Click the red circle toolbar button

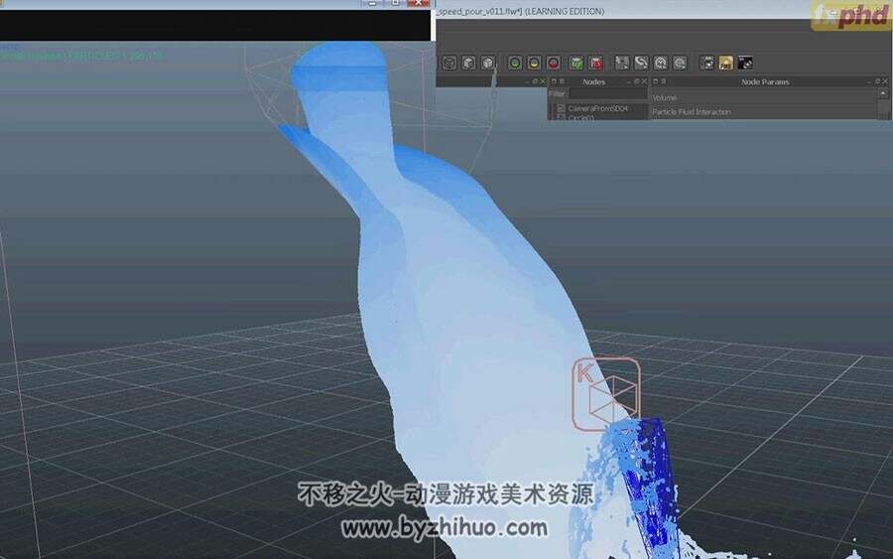[553, 63]
